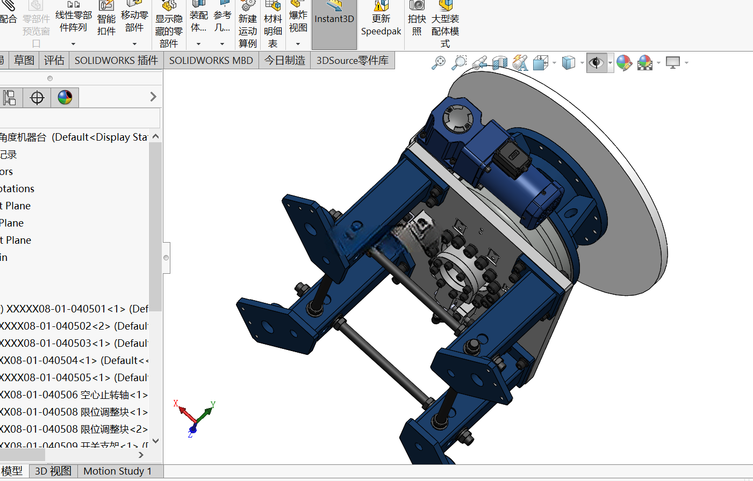Click Show Hidden Components toggle

pyautogui.click(x=169, y=25)
